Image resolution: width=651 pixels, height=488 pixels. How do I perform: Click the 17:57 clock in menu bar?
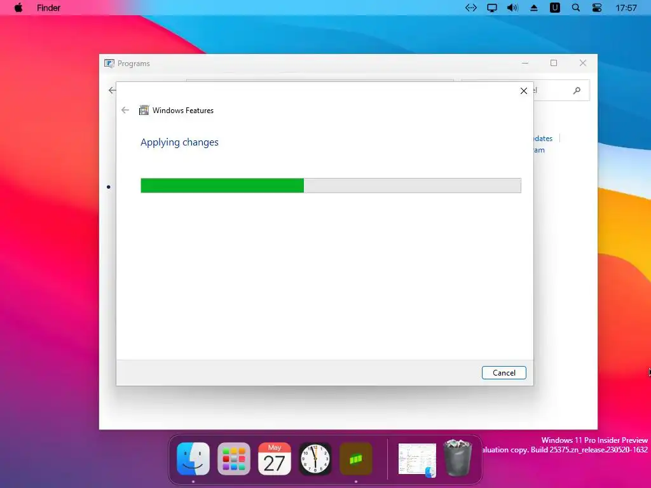626,8
